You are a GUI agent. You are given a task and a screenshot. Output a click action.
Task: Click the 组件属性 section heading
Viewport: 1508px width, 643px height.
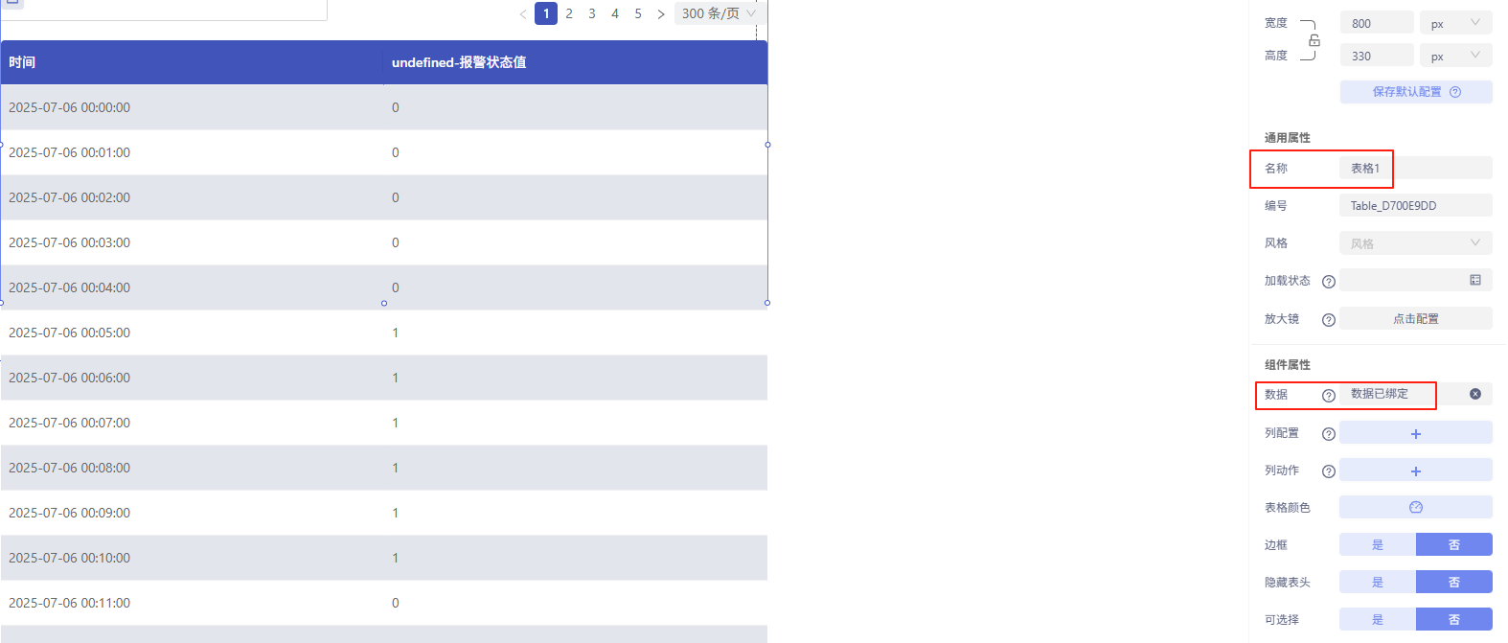pyautogui.click(x=1287, y=365)
